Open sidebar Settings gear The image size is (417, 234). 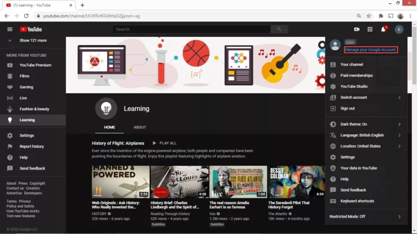(33, 135)
